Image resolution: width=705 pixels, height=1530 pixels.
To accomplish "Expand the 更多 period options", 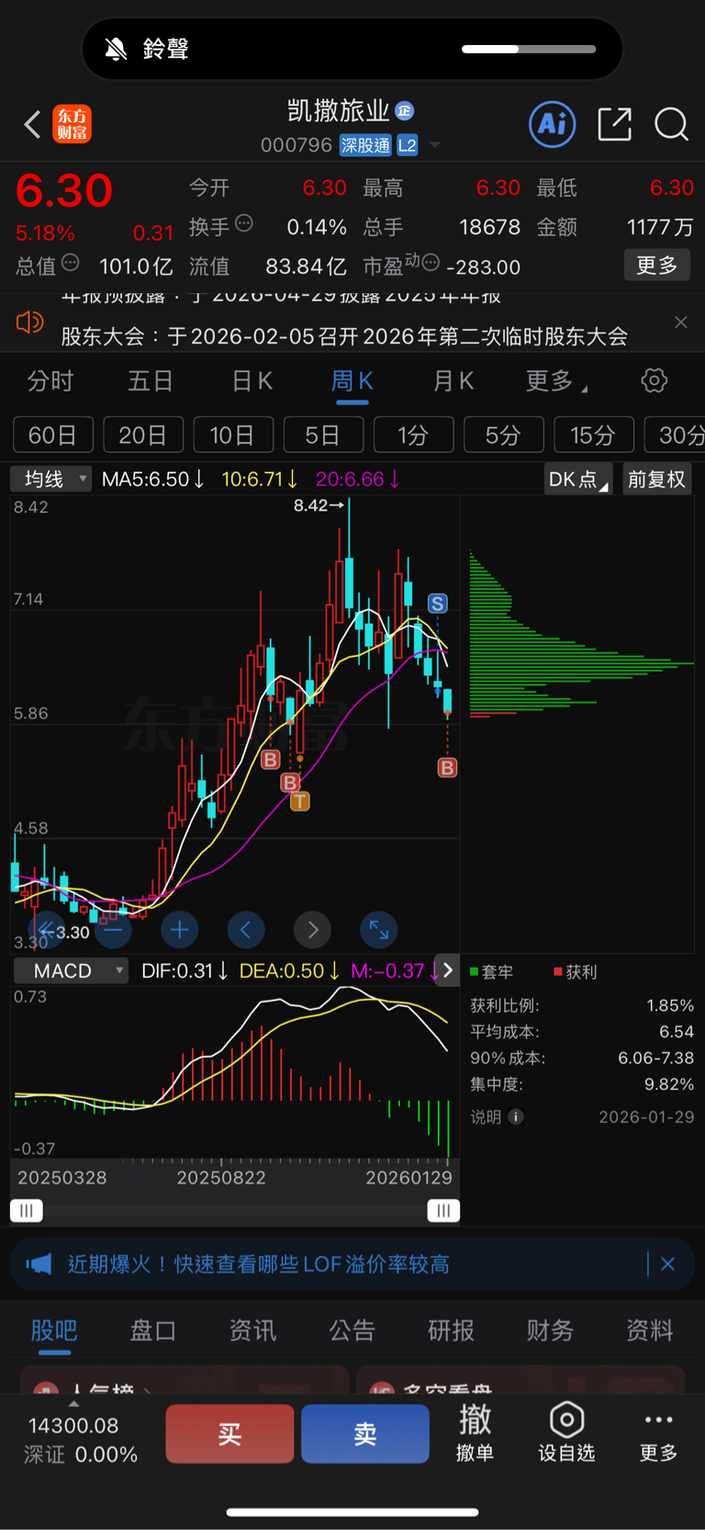I will pos(556,381).
